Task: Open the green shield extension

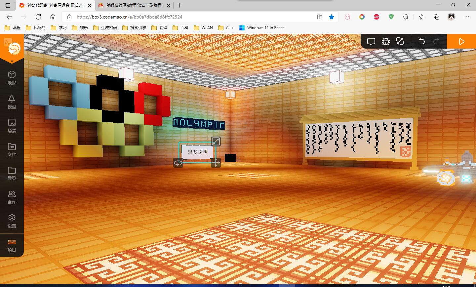Action: click(391, 17)
